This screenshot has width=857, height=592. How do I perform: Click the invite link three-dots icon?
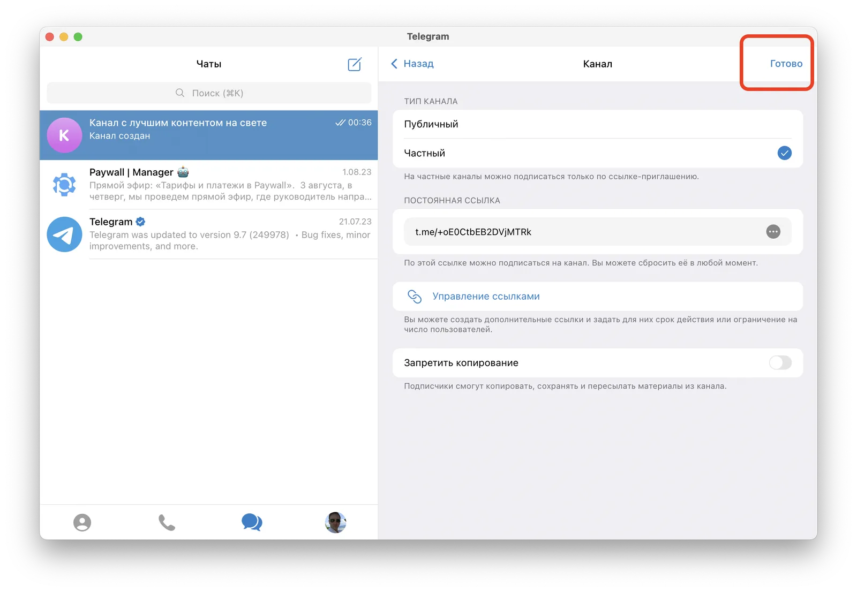(x=773, y=232)
